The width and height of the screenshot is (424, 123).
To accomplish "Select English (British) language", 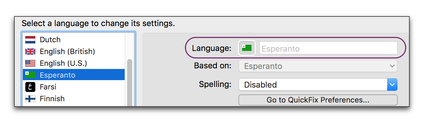I will (74, 52).
